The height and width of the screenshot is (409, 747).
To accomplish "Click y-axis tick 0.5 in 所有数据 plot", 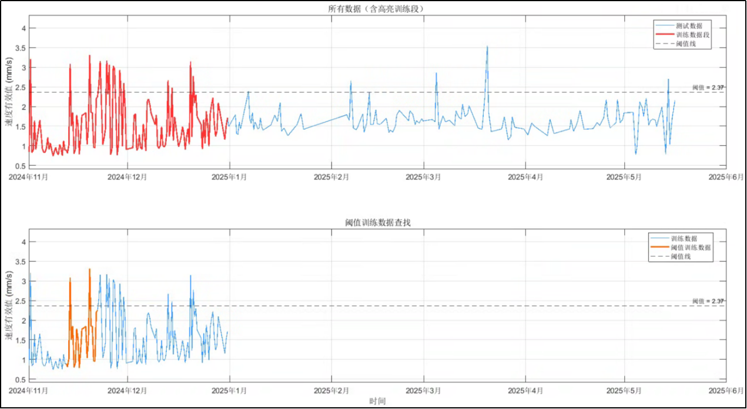I will tap(21, 166).
